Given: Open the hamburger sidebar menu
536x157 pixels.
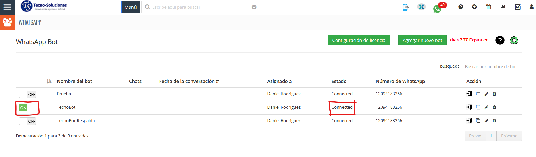Looking at the screenshot, I should (x=7, y=7).
